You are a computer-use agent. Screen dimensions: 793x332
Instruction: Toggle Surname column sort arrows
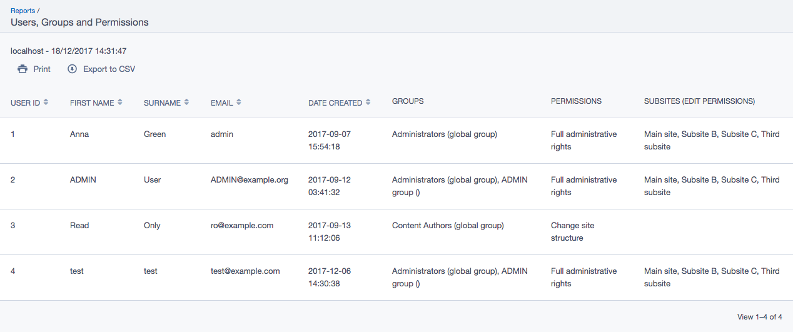186,103
